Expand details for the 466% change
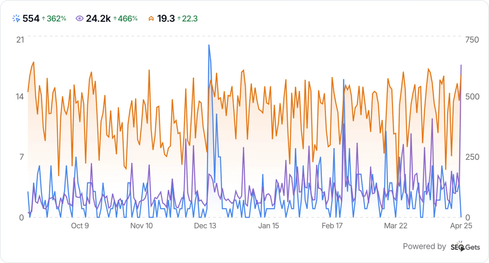Screen dimensions: 489x263 click(x=128, y=18)
